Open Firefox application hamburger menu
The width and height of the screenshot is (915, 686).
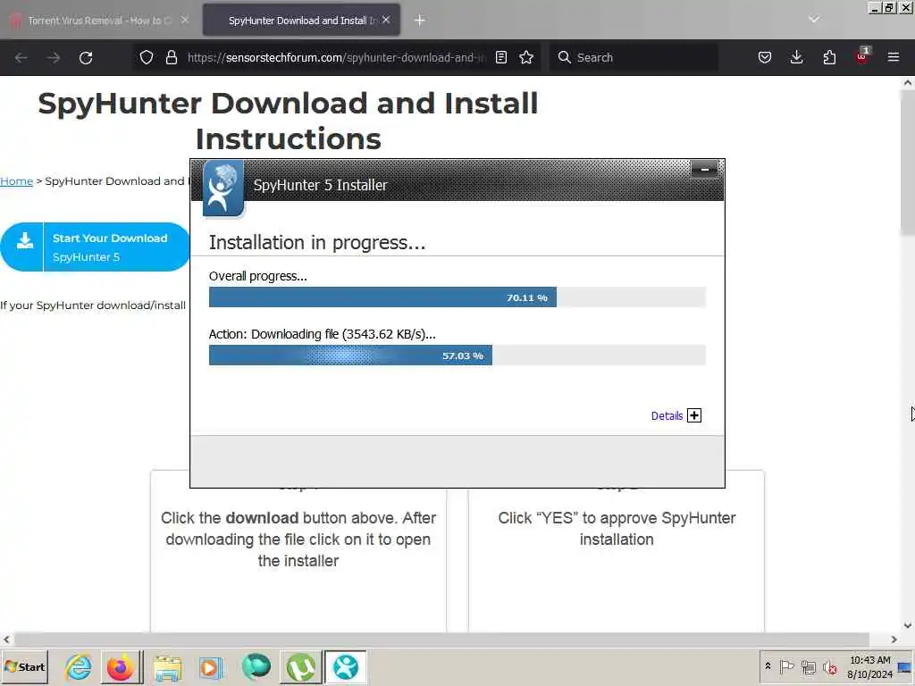pyautogui.click(x=894, y=57)
